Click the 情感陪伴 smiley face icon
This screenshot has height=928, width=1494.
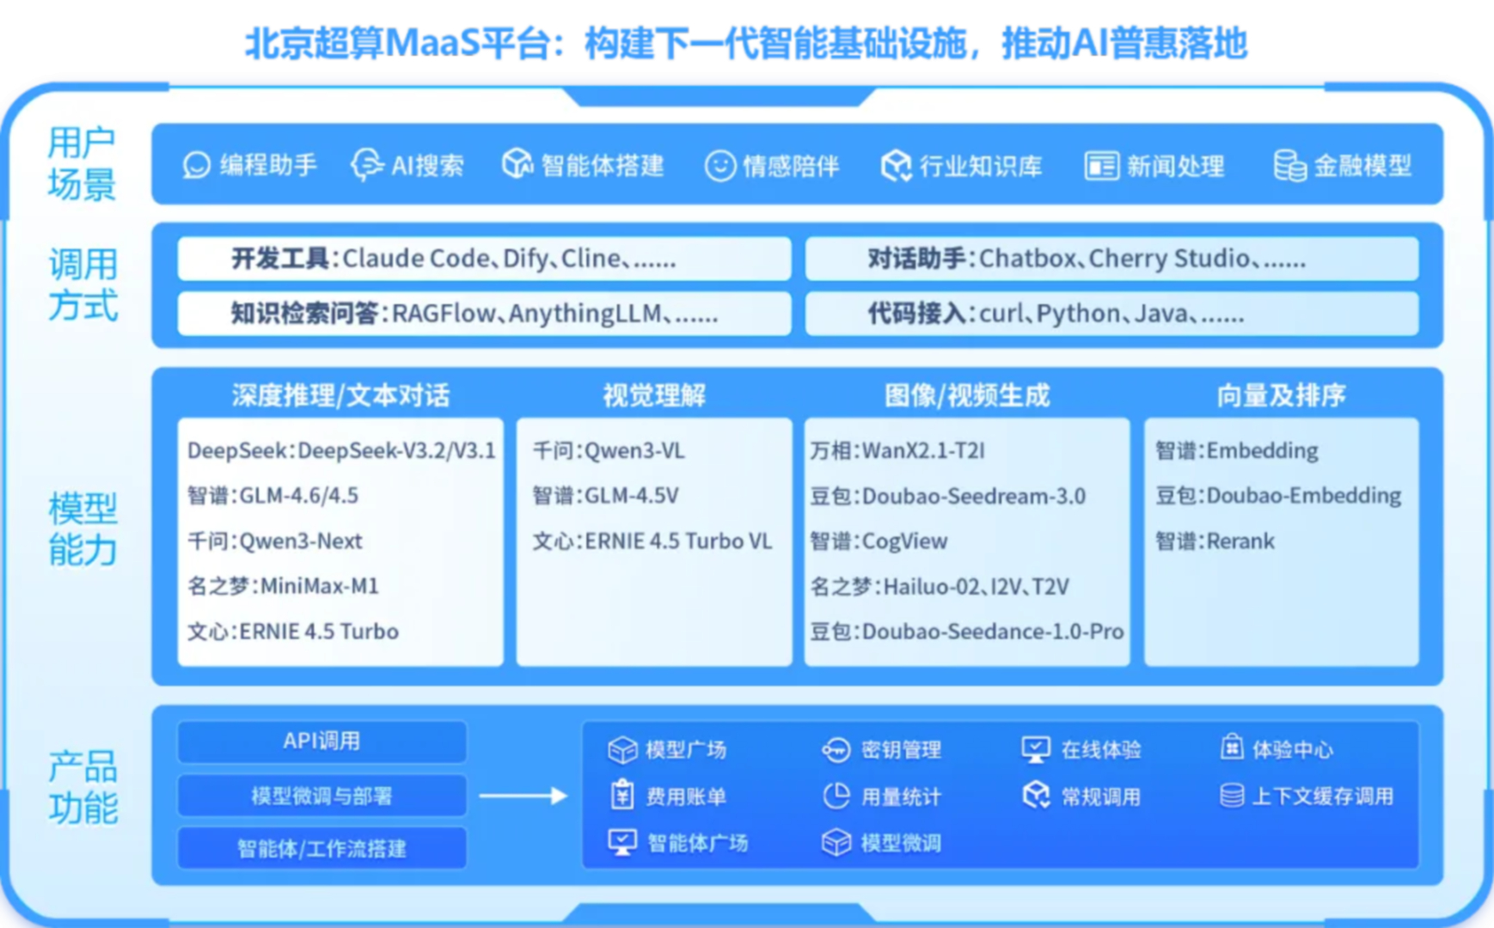tap(719, 165)
